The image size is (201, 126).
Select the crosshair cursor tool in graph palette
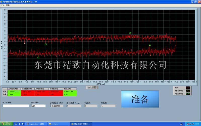[x=89, y=87]
